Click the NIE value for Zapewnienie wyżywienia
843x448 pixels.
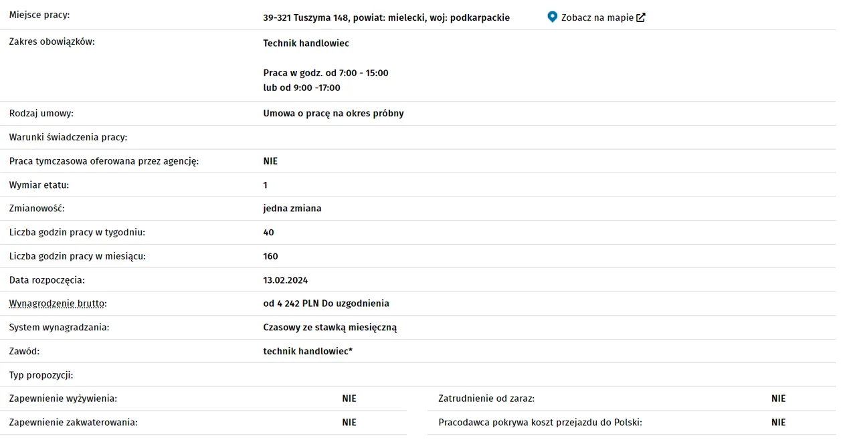pos(349,399)
